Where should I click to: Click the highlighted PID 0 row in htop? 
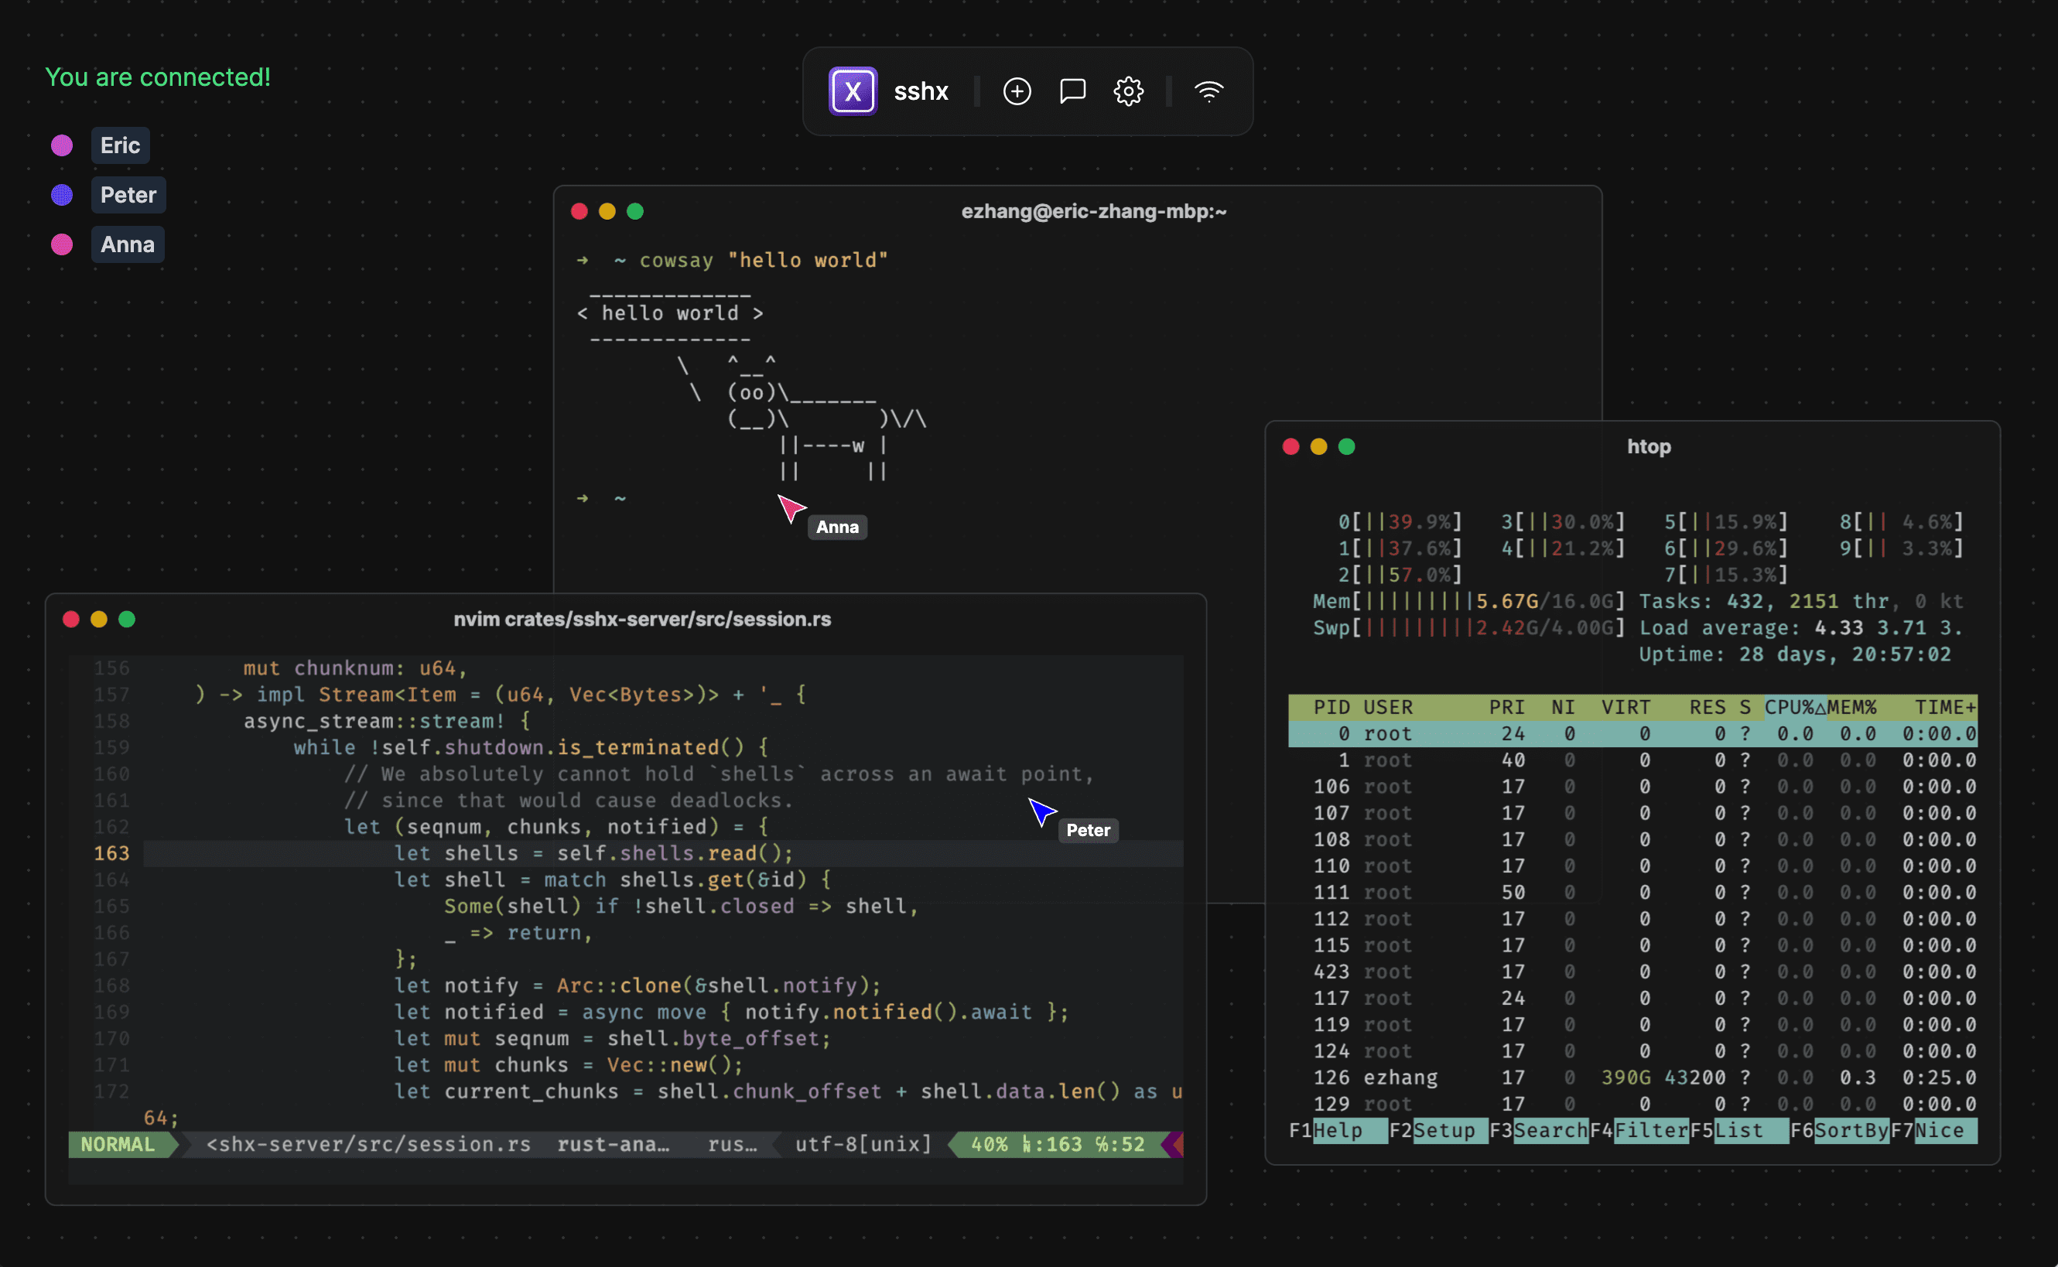click(x=1635, y=733)
